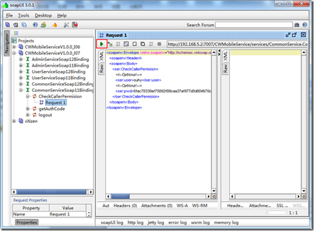Expand the CWMobileServiceV1.0.0_I06 project node

pos(15,46)
